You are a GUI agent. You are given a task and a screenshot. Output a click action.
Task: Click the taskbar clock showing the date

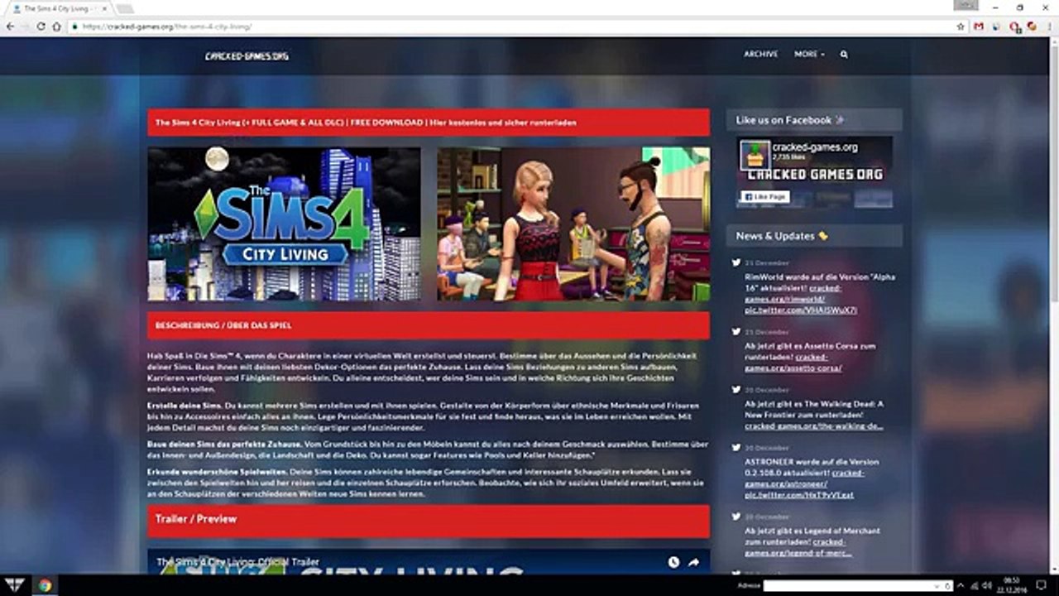tap(1013, 585)
